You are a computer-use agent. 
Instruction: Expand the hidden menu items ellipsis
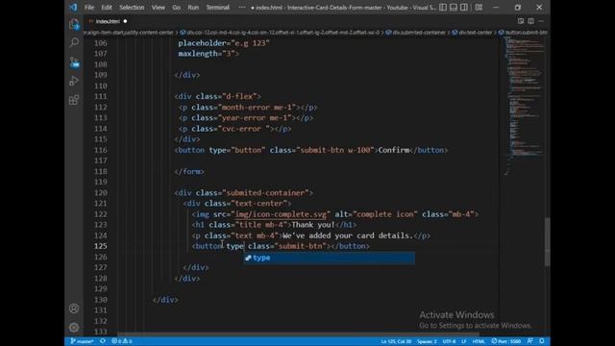241,8
